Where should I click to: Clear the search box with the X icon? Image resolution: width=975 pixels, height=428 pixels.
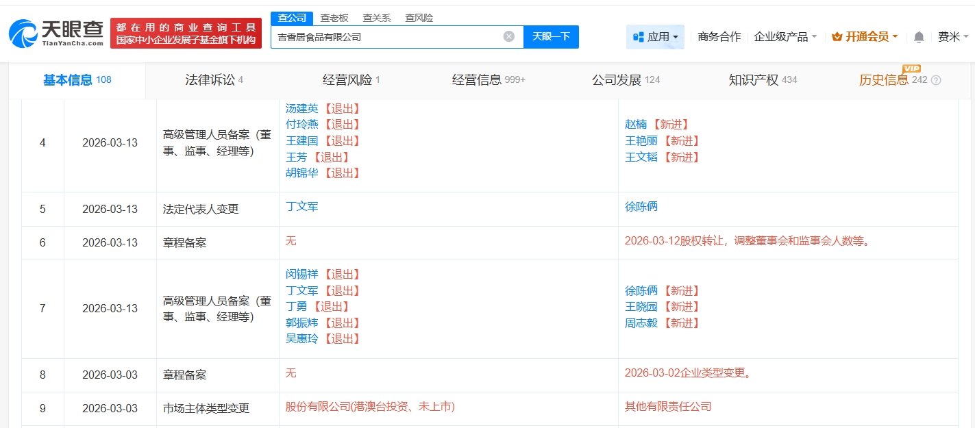point(508,36)
